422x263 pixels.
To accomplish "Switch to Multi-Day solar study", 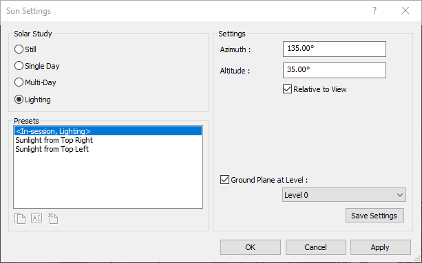I will click(x=35, y=82).
